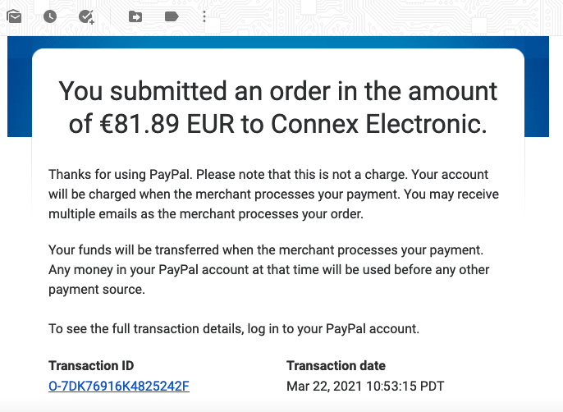Image resolution: width=563 pixels, height=412 pixels.
Task: Click the Connex Electronic merchant name
Action: click(x=379, y=124)
